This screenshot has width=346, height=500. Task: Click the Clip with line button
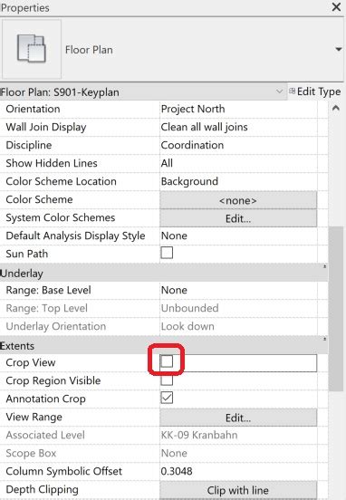point(238,490)
